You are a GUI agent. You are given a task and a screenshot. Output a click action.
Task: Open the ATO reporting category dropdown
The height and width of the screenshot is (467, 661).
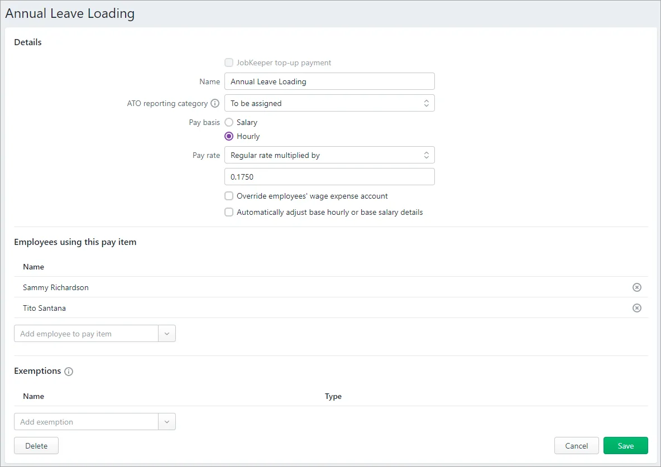329,103
